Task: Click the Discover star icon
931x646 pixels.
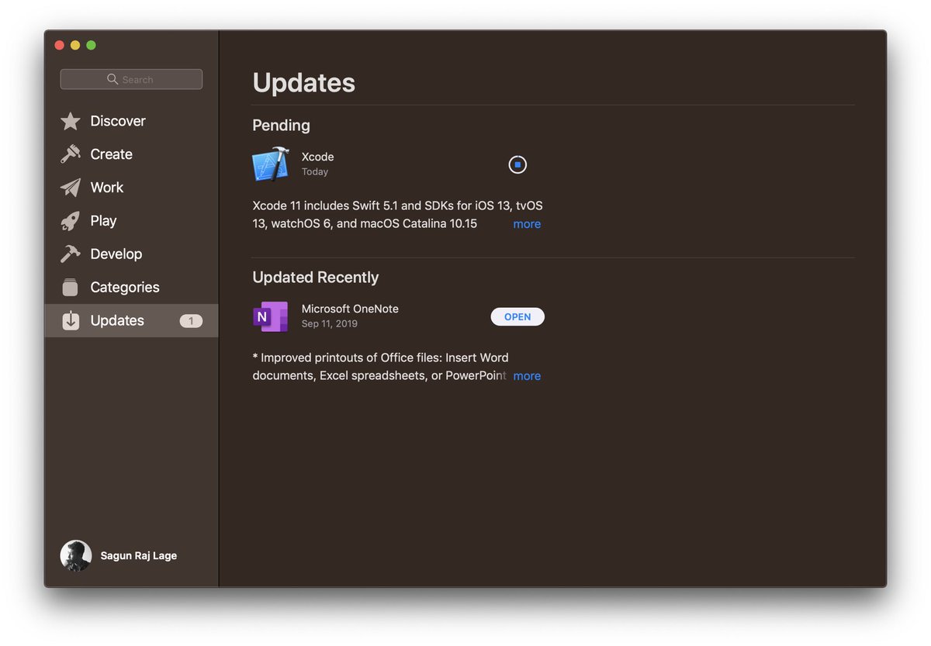Action: tap(71, 121)
